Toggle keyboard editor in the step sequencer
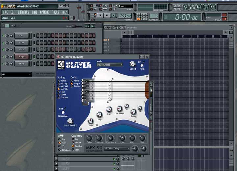The width and height of the screenshot is (237, 171). [93, 26]
